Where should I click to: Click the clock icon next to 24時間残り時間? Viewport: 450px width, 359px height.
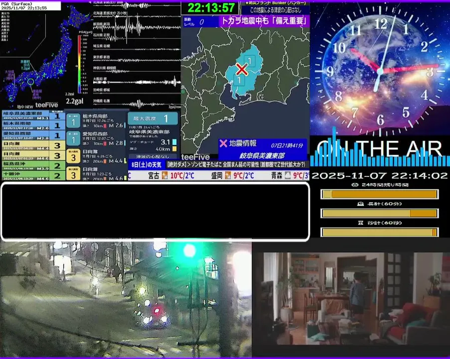[355, 184]
